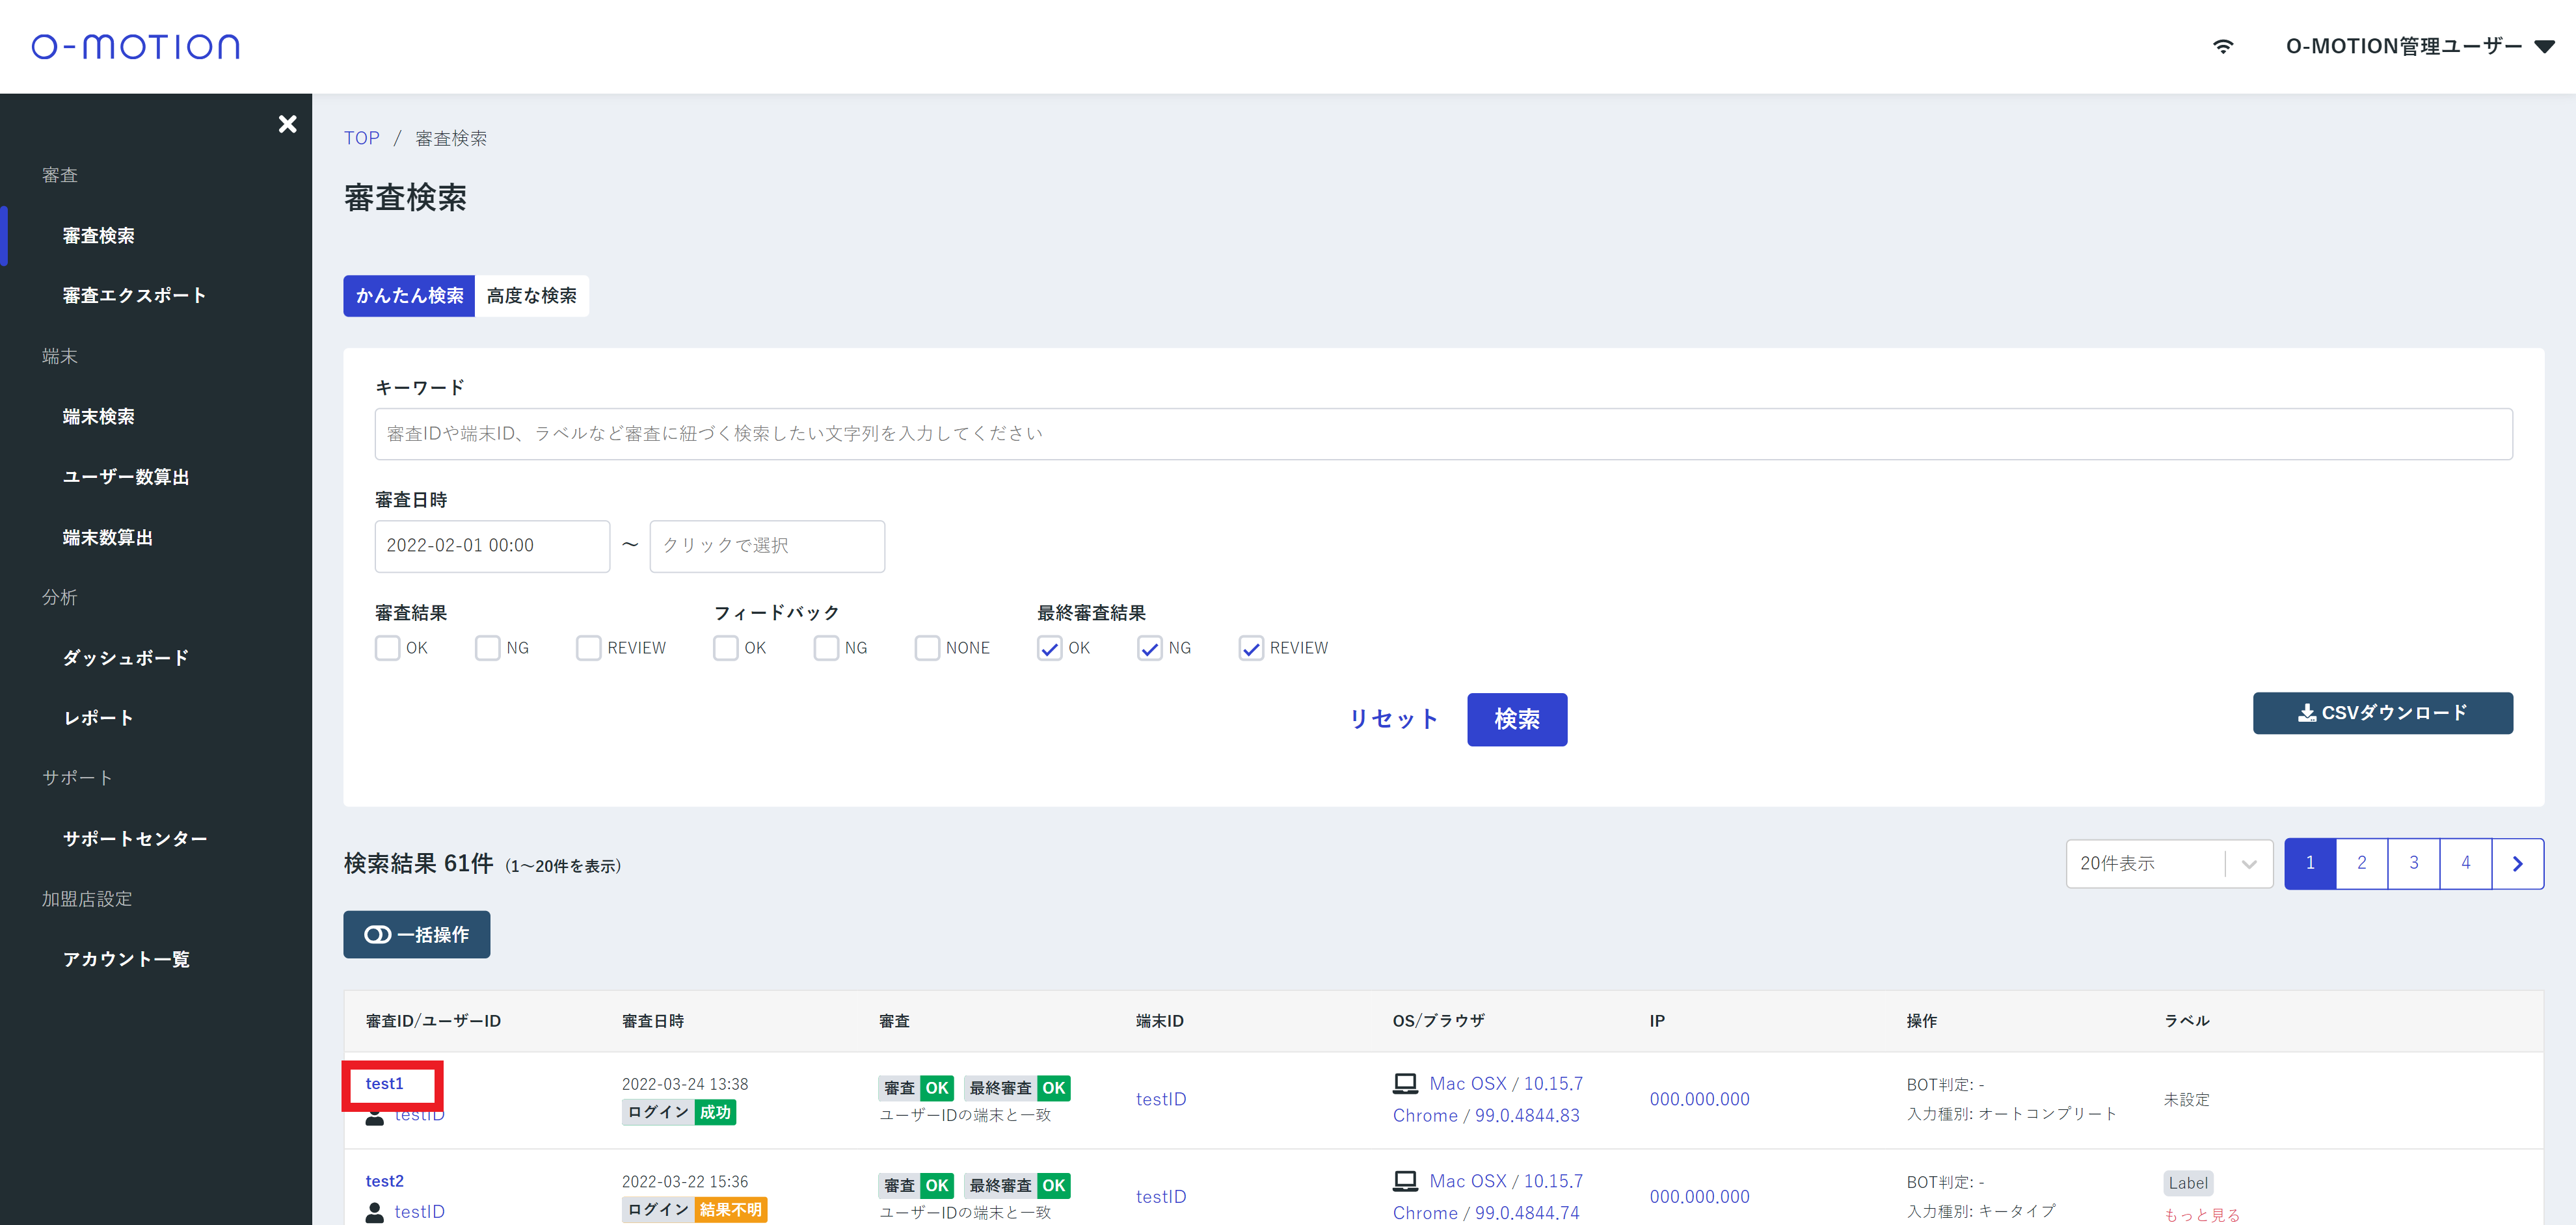The image size is (2576, 1225).
Task: Switch to the 高度な検索 tab
Action: point(531,296)
